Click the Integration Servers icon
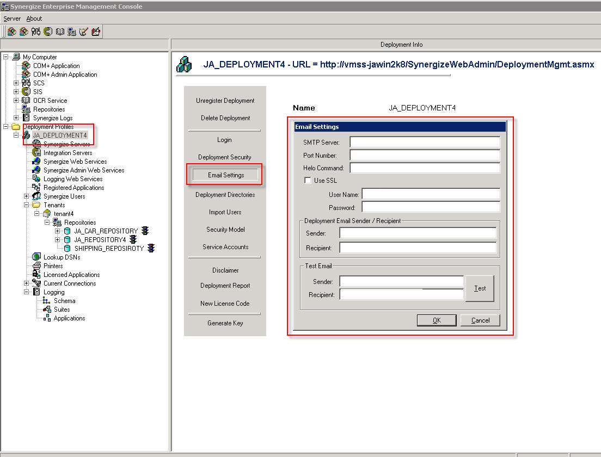The height and width of the screenshot is (457, 601). coord(36,152)
